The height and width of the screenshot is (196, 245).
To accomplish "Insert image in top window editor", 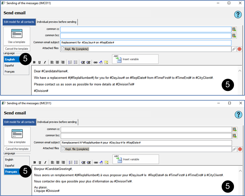I will (106, 62).
